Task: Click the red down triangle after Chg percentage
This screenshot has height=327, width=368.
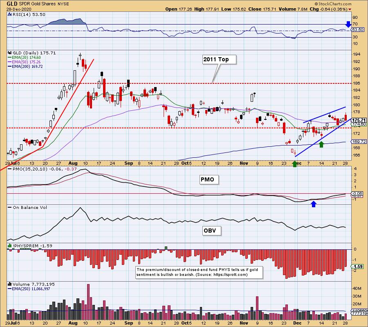Action: tap(350, 9)
